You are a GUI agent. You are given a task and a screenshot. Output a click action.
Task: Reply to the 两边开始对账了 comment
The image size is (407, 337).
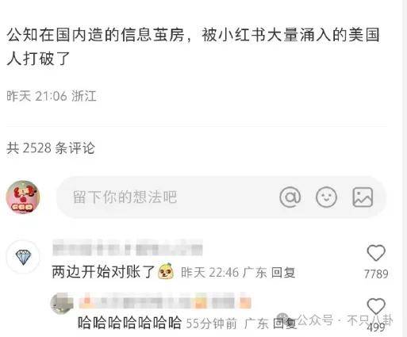click(283, 273)
